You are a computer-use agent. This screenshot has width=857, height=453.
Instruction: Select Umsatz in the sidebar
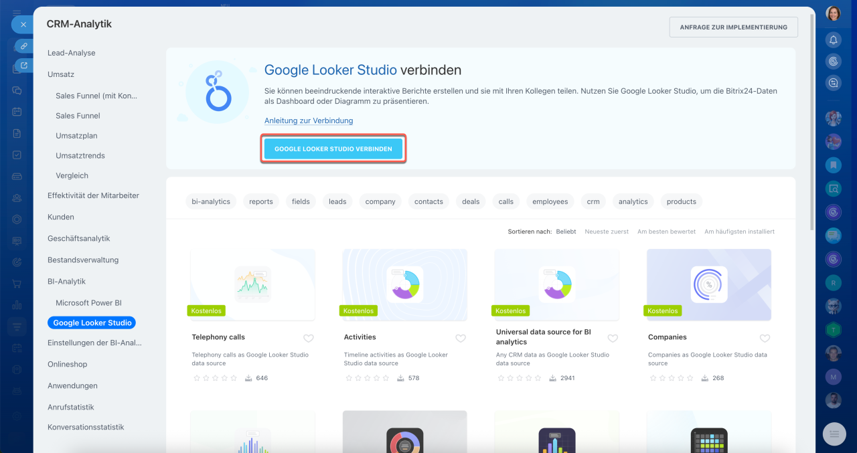61,74
